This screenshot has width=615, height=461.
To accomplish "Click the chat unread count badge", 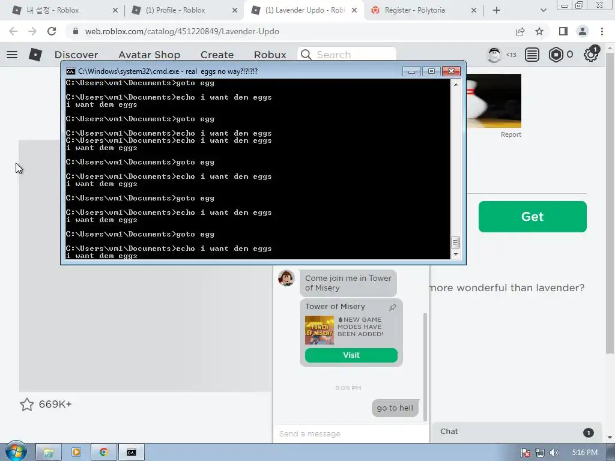I will tap(588, 432).
